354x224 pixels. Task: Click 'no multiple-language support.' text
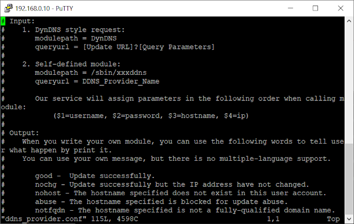tap(268, 159)
